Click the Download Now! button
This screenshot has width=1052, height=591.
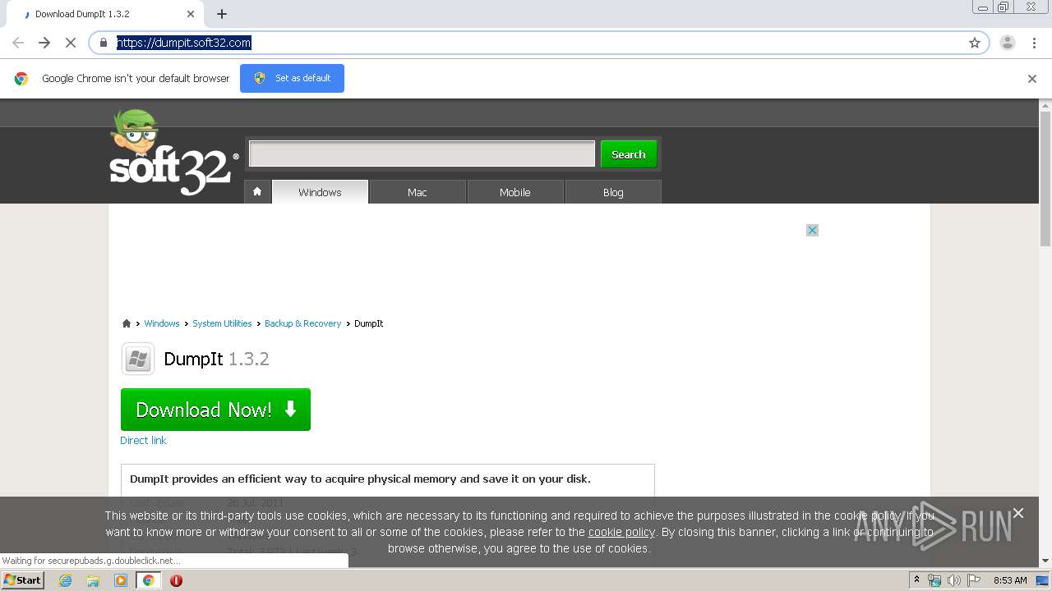(215, 410)
